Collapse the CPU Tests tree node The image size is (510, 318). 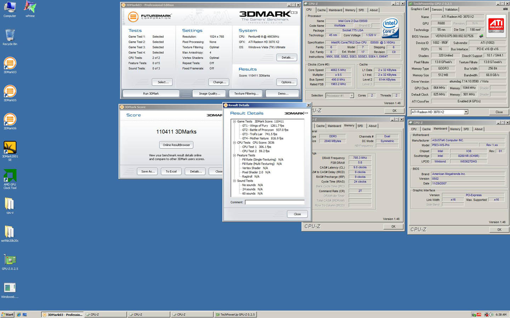pos(234,143)
